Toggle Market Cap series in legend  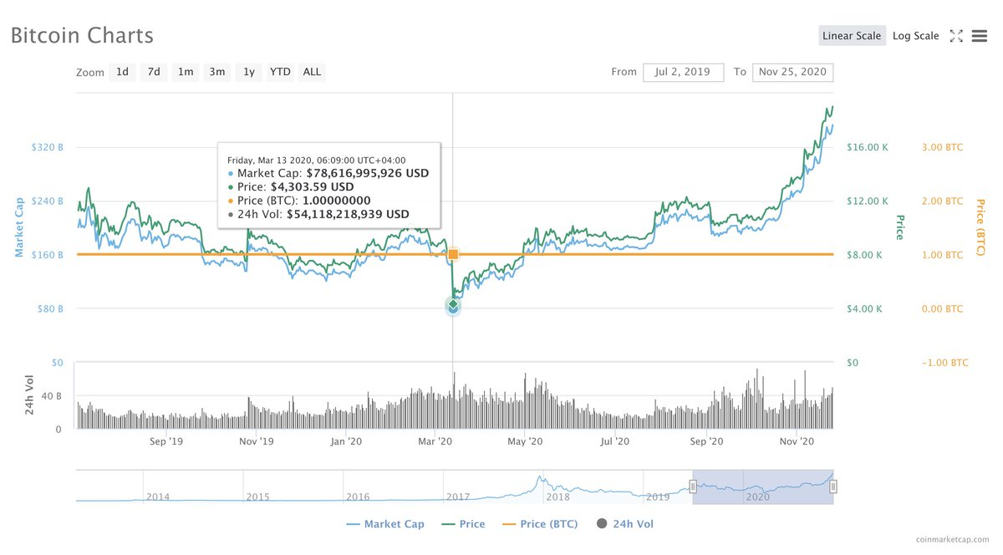(385, 524)
